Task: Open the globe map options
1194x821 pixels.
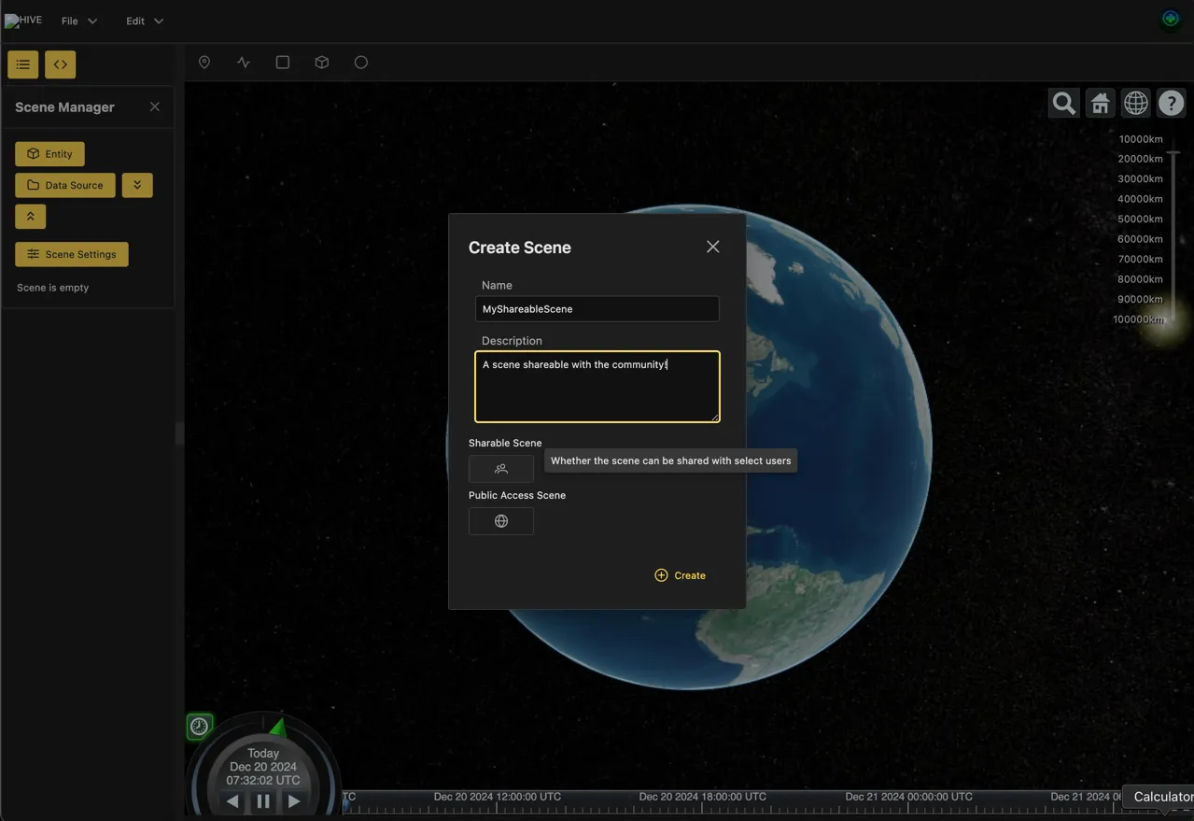Action: [1135, 103]
